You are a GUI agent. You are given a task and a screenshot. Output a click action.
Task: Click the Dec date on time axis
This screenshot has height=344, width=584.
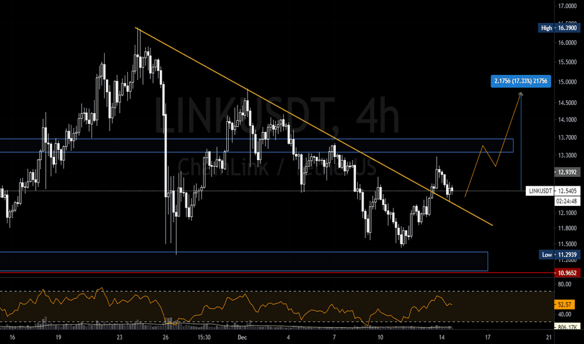click(x=242, y=337)
